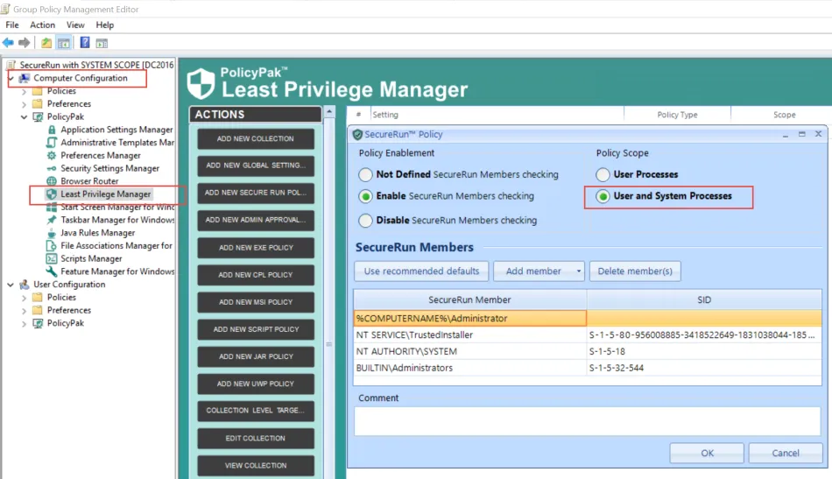Open Application Settings Manager lock icon
Viewport: 832px width, 479px height.
(52, 130)
